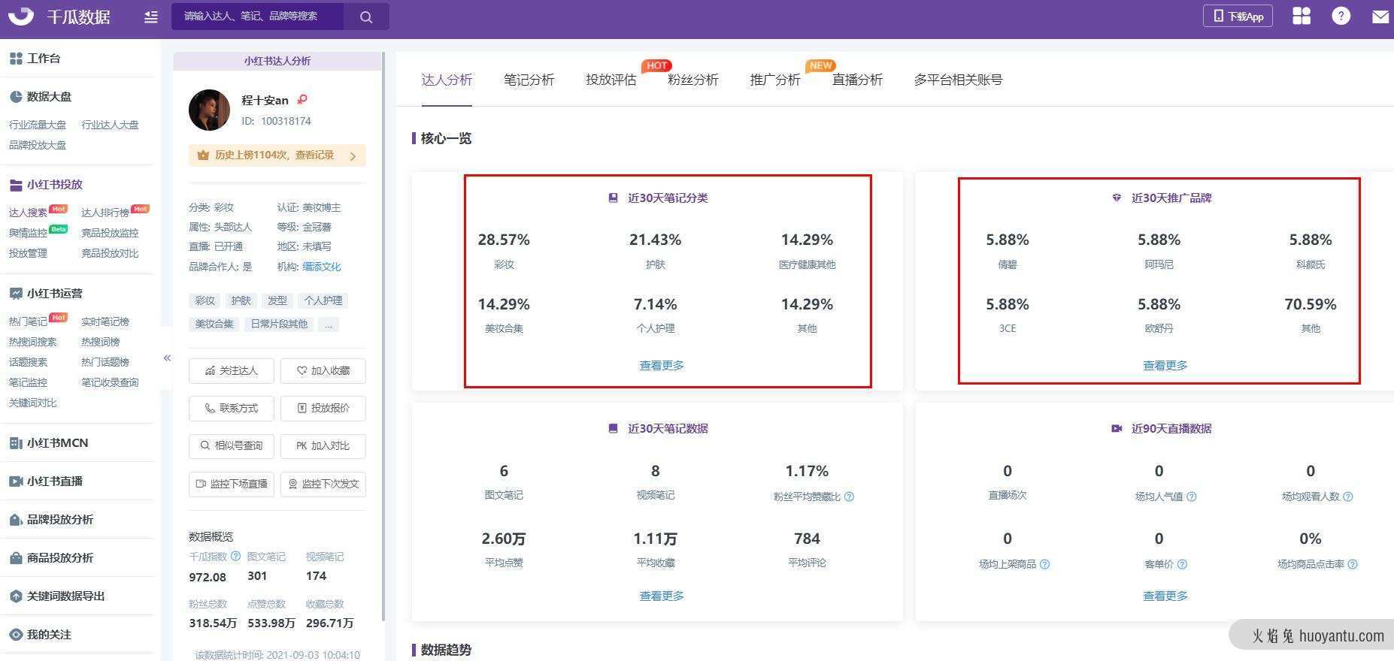
Task: Switch to 推广分析 tab
Action: point(774,80)
